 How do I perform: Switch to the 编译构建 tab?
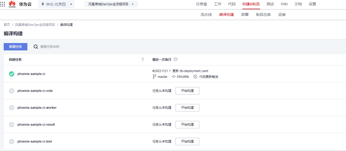226,15
